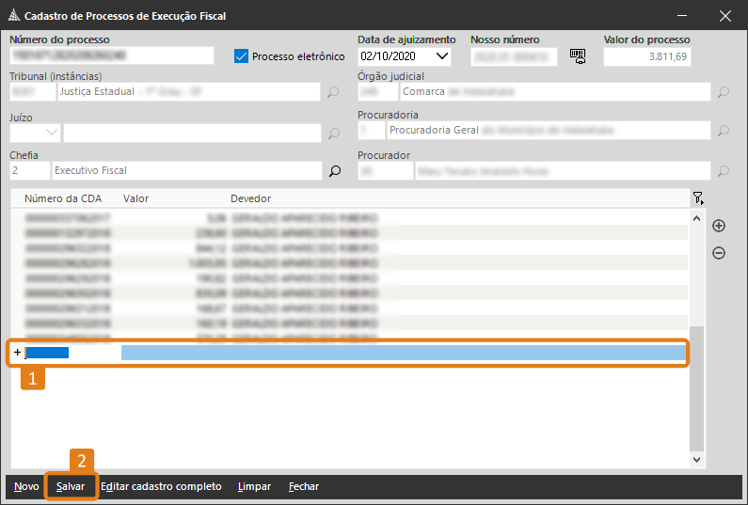Open Editar cadastro completo
The width and height of the screenshot is (748, 505).
tap(161, 487)
